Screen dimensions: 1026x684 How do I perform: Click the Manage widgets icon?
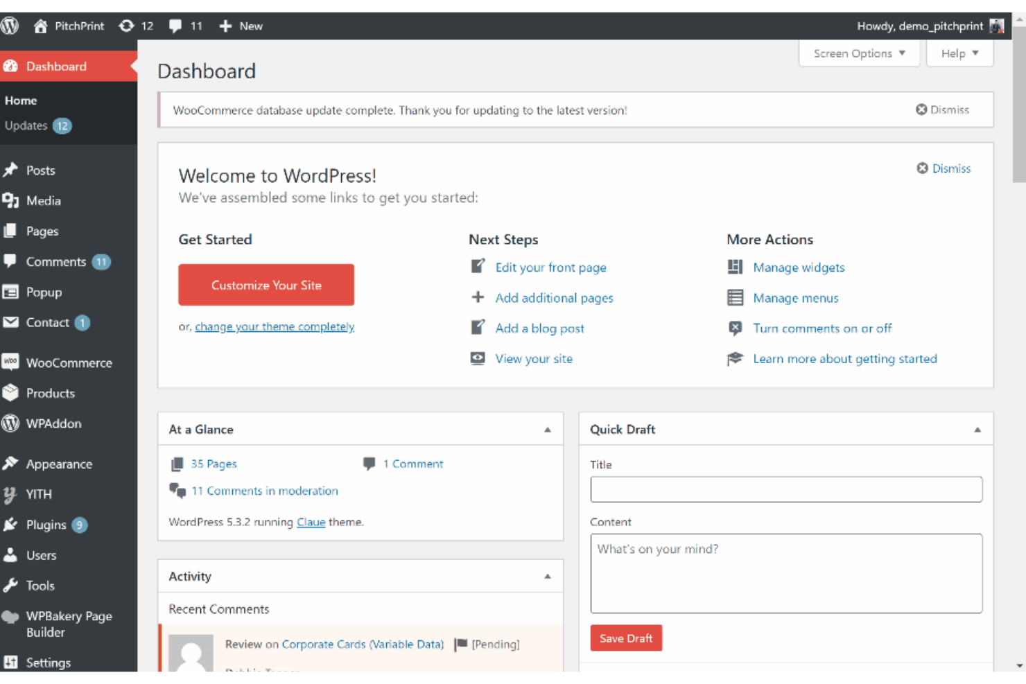coord(735,267)
